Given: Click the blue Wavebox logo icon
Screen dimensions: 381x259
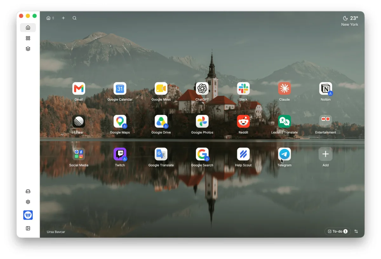Looking at the screenshot, I should point(28,215).
